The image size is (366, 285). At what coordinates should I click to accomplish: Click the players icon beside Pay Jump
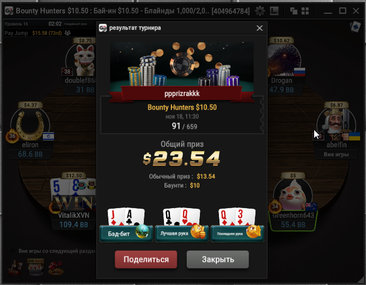click(68, 33)
